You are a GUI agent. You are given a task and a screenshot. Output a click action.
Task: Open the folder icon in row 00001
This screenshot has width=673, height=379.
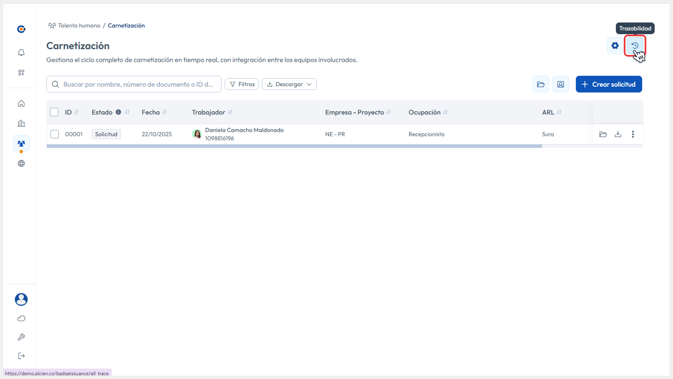pos(603,134)
